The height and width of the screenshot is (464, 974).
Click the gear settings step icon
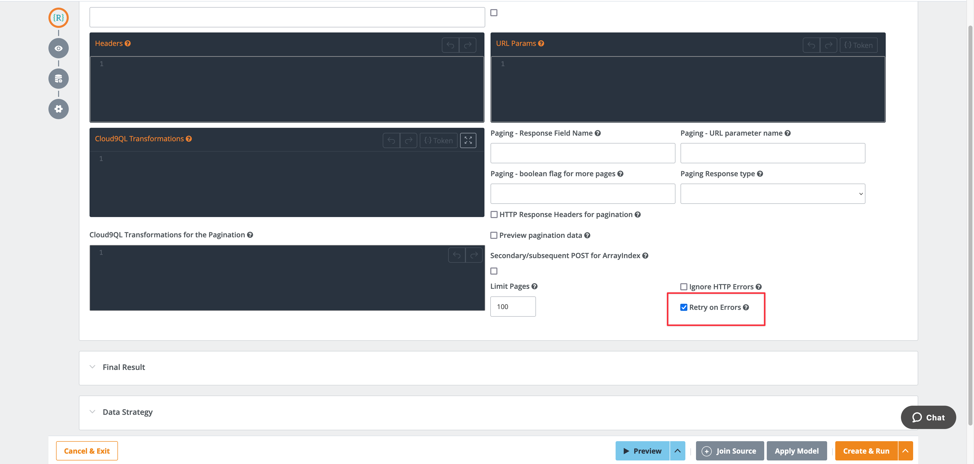coord(58,109)
